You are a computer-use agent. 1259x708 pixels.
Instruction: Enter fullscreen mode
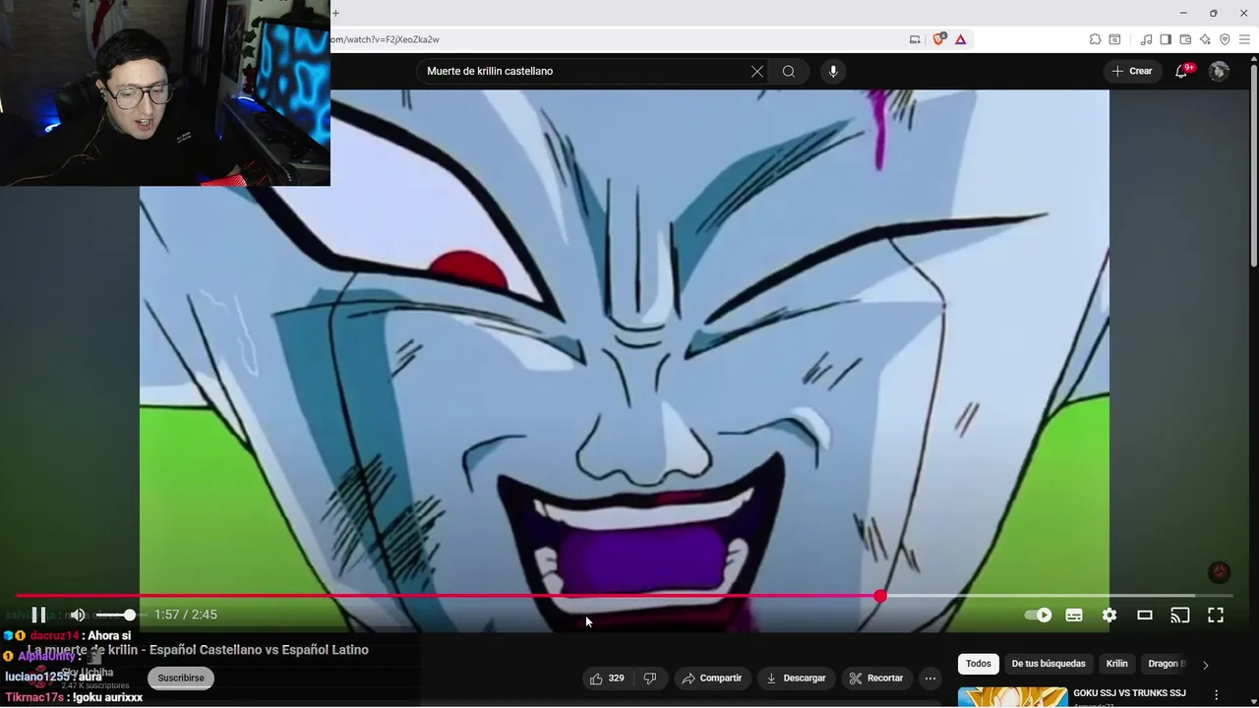point(1216,615)
